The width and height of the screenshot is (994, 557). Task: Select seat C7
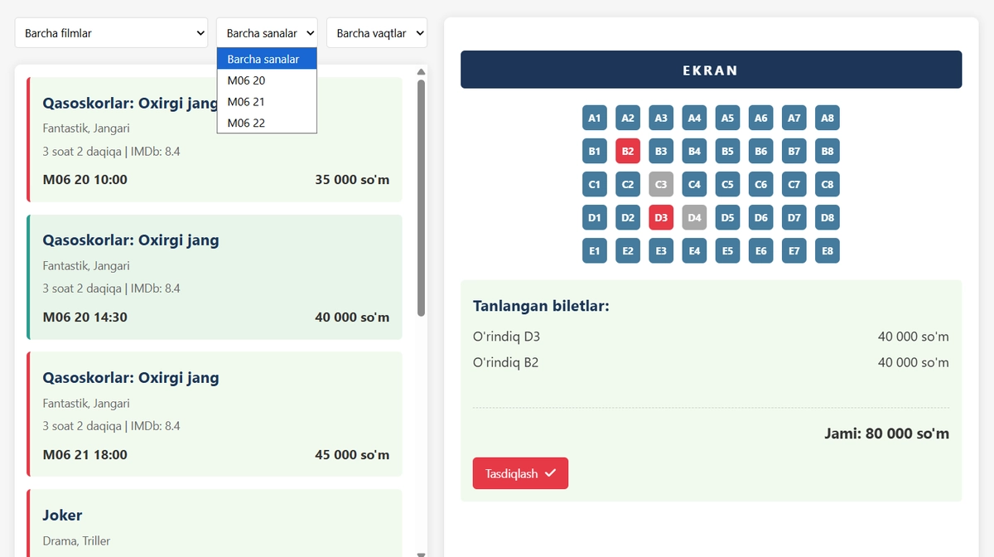point(794,184)
